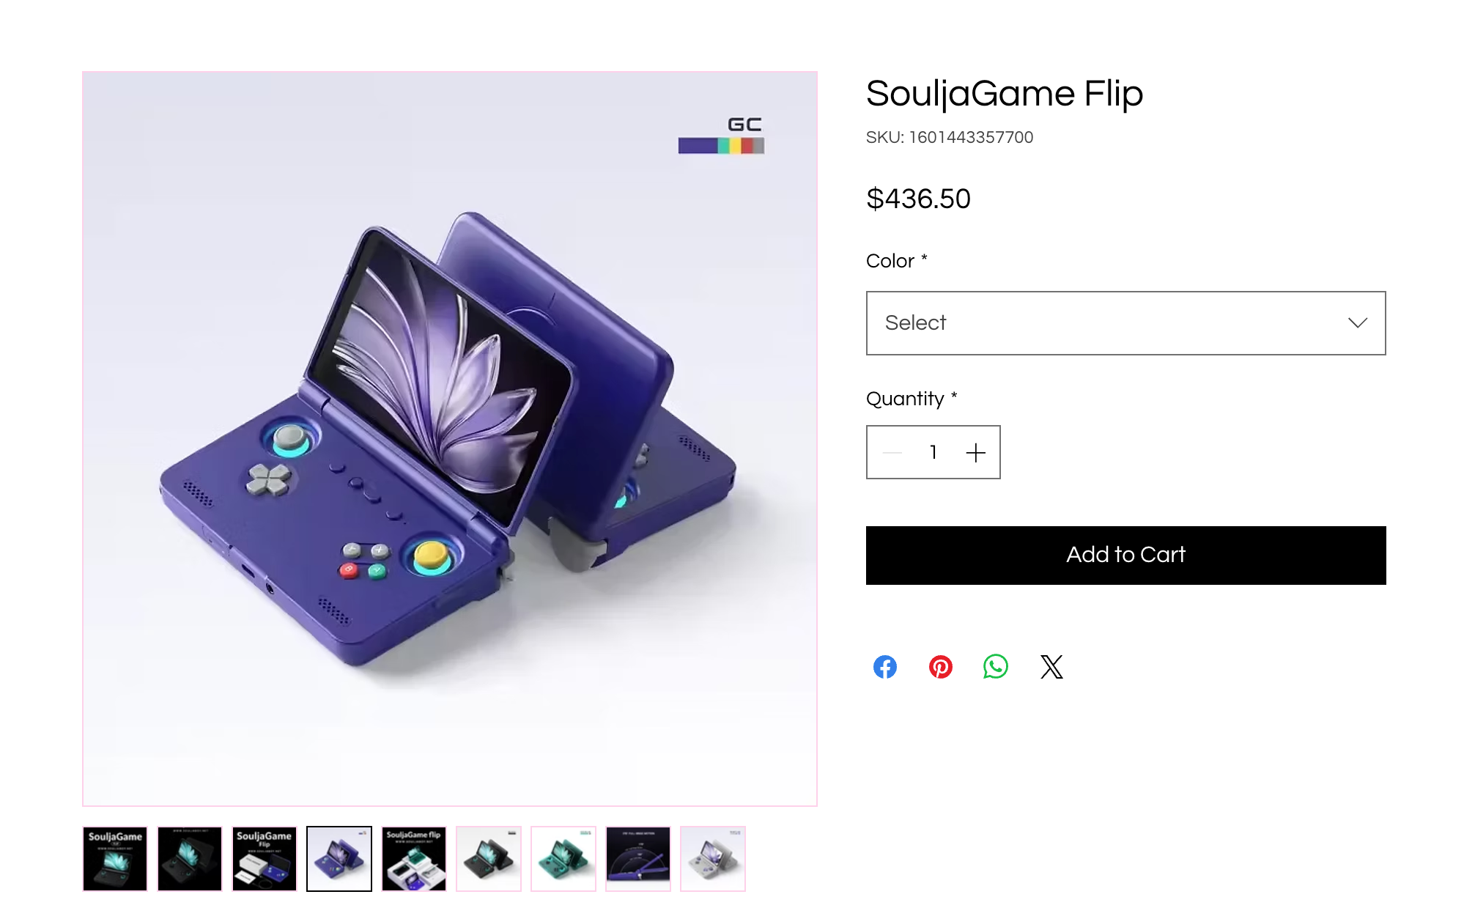Share product on X
The width and height of the screenshot is (1464, 919).
pyautogui.click(x=1051, y=667)
